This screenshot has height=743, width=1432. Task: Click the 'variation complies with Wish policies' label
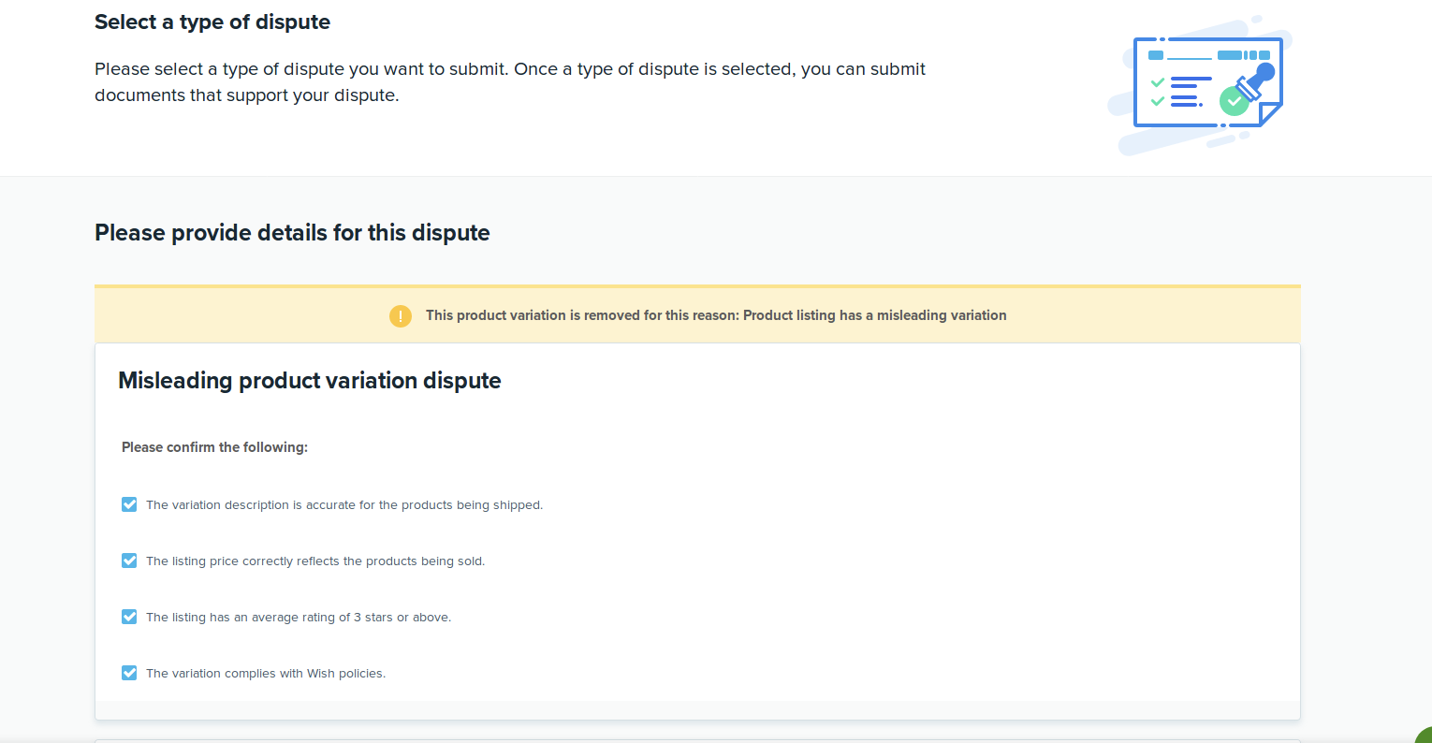click(x=265, y=674)
